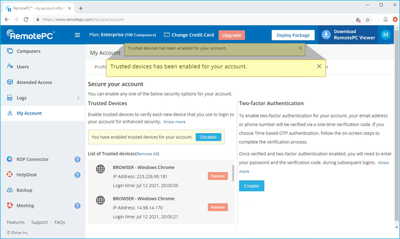The width and height of the screenshot is (400, 239).
Task: Remove device with IP 223.226.90.181
Action: 217,176
